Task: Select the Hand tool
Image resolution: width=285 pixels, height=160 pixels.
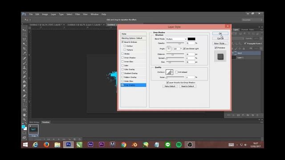Action: [24, 115]
